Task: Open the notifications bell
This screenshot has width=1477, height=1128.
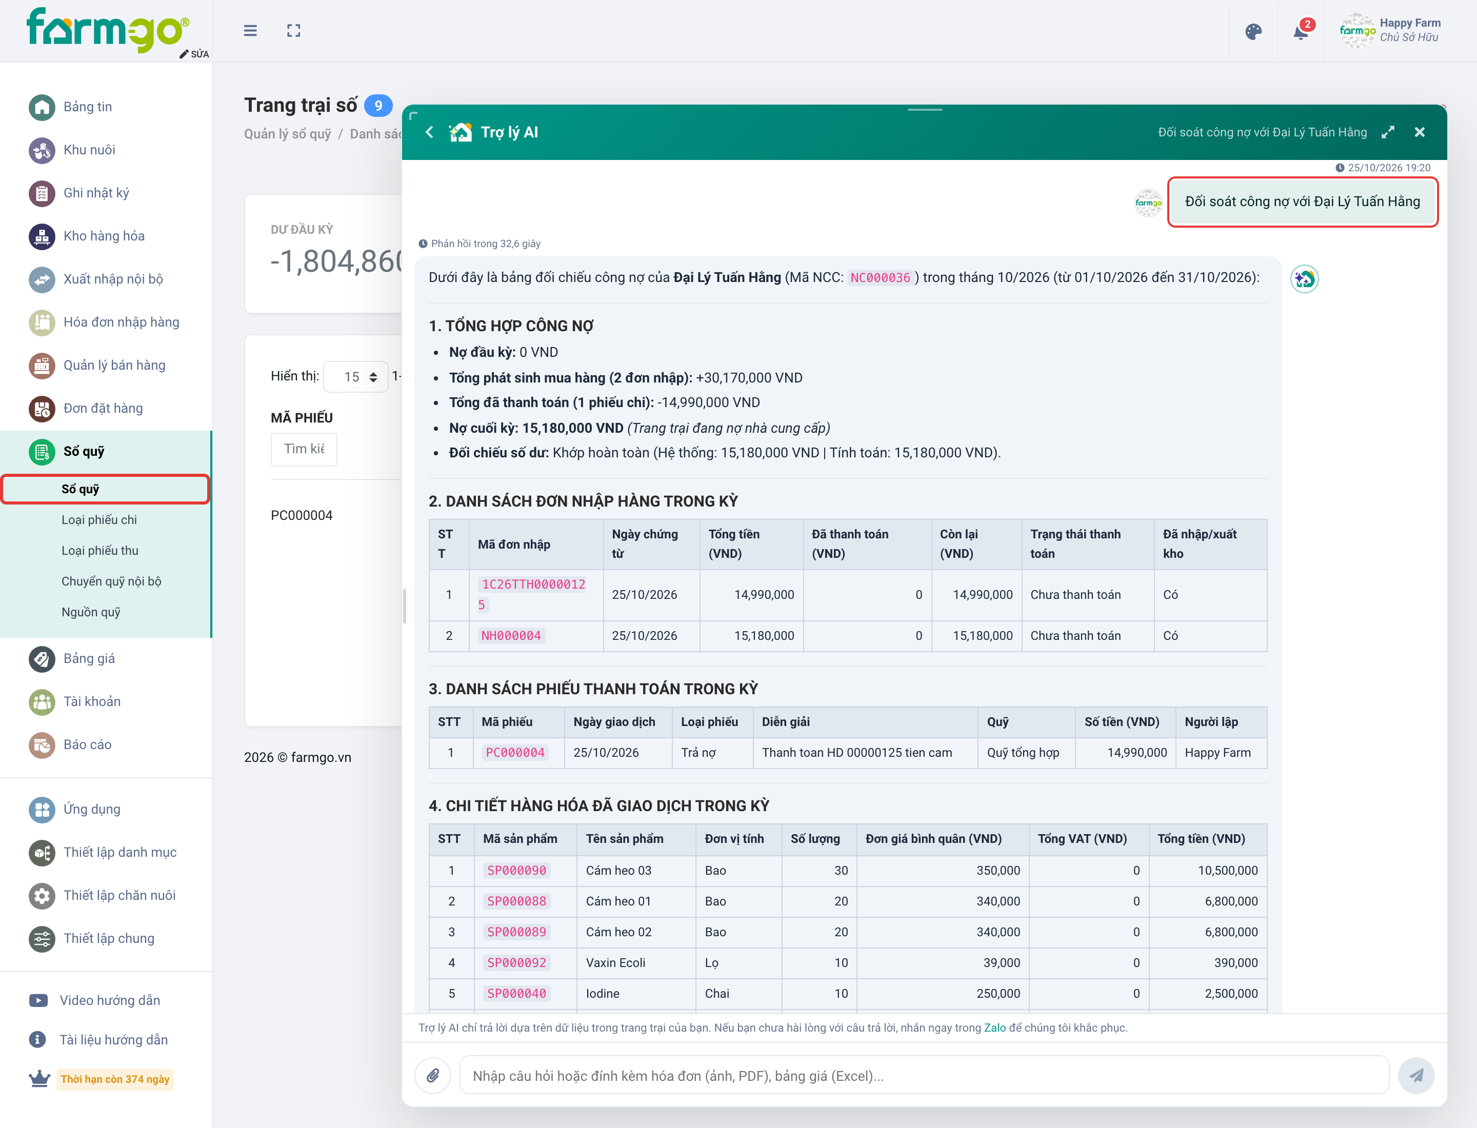Action: [x=1301, y=31]
